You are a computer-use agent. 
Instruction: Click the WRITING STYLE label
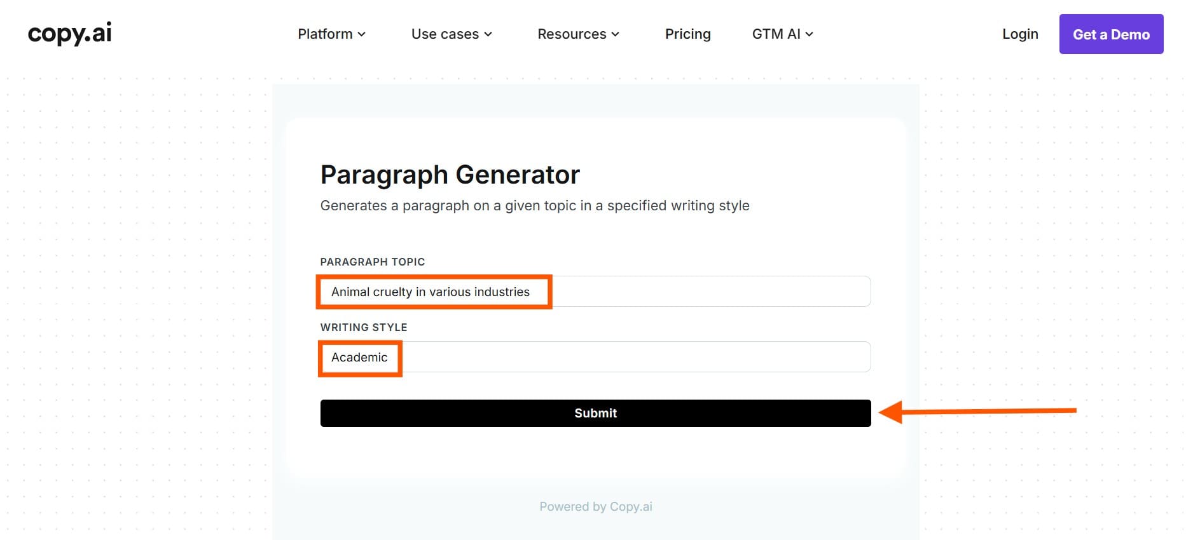pos(363,327)
